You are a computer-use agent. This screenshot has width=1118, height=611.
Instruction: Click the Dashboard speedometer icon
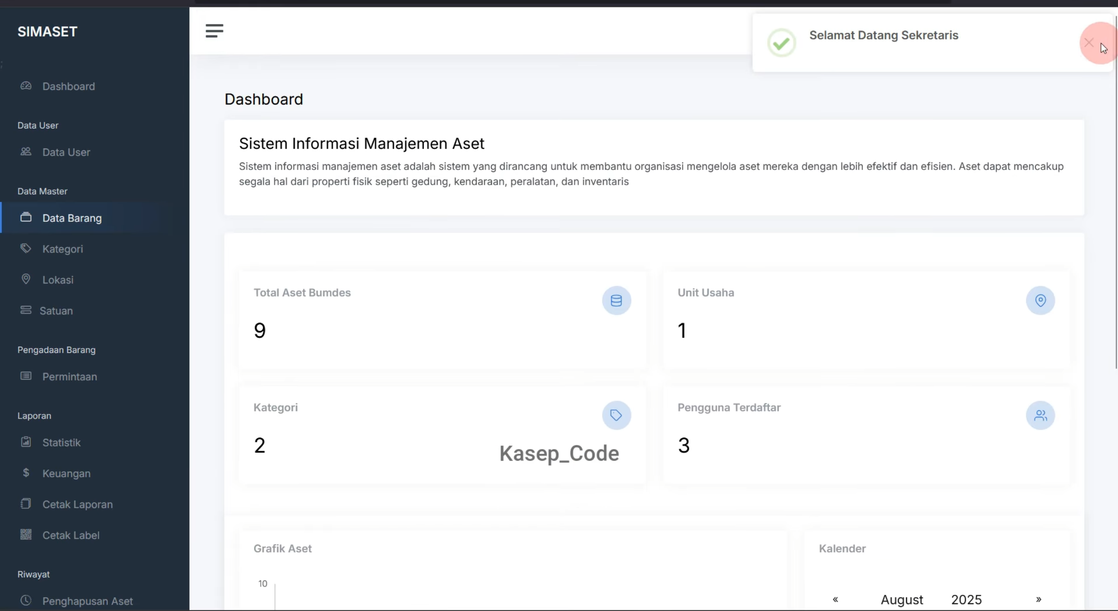pyautogui.click(x=26, y=86)
